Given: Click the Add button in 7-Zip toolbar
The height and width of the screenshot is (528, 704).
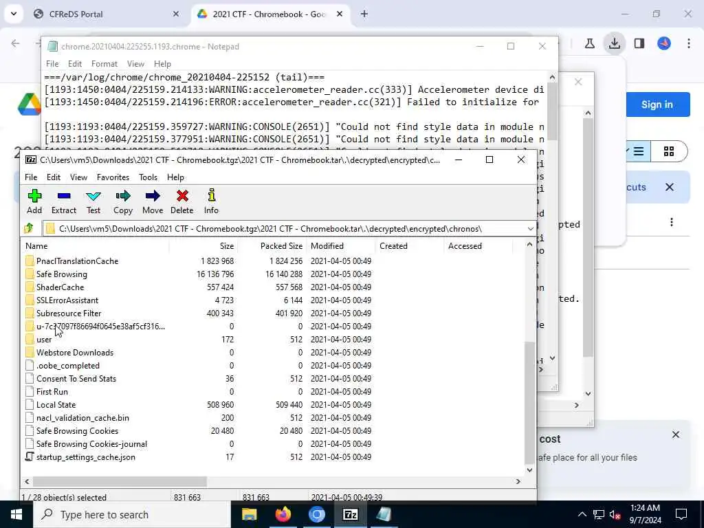Looking at the screenshot, I should pos(34,201).
